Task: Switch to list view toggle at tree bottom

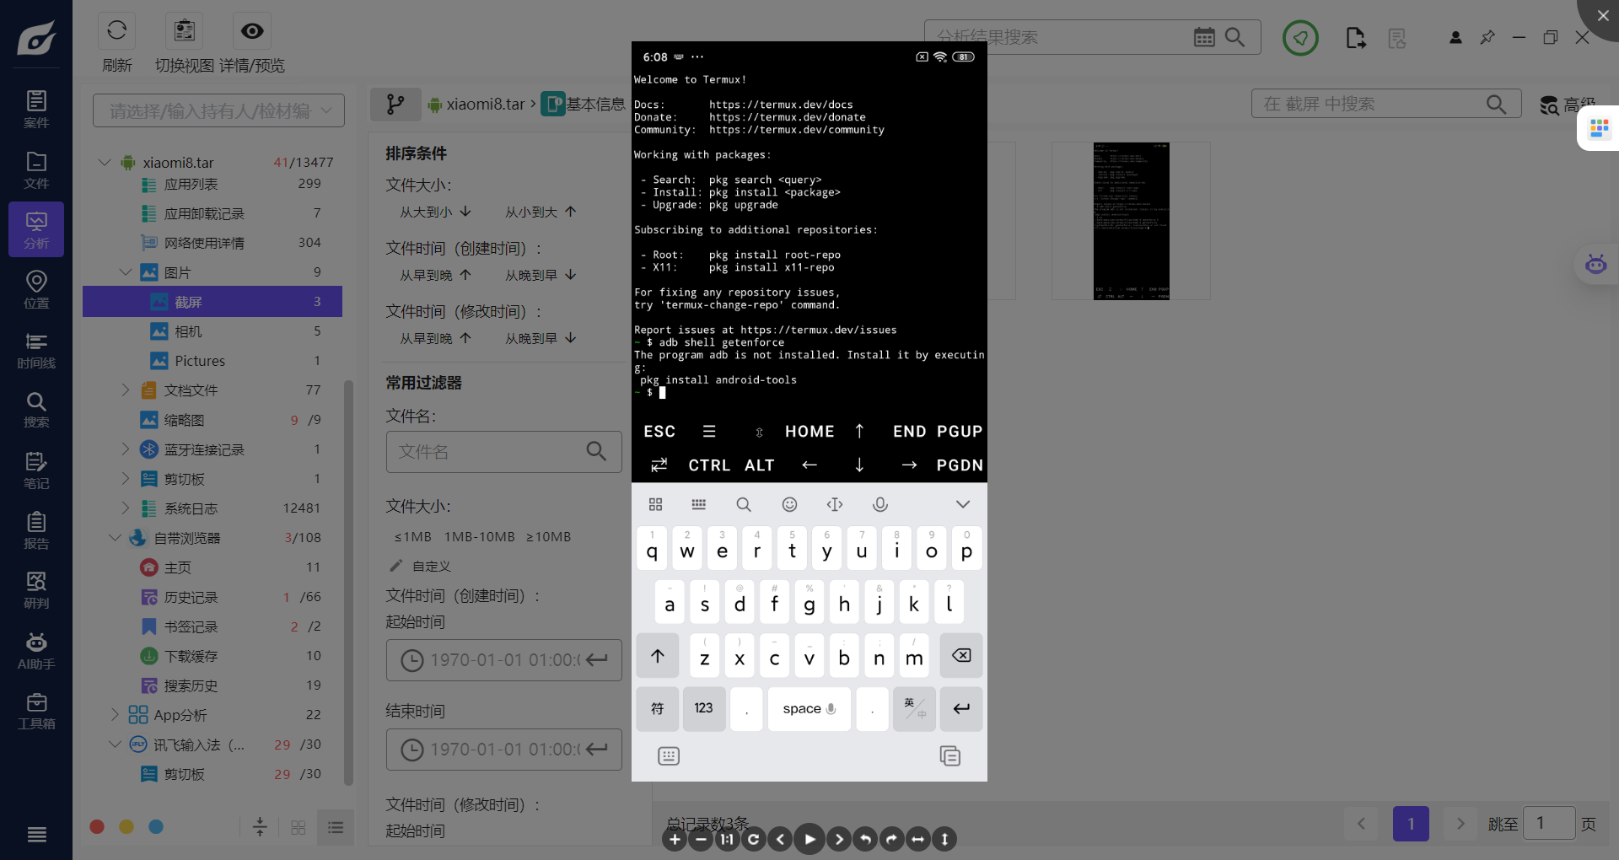Action: (336, 827)
